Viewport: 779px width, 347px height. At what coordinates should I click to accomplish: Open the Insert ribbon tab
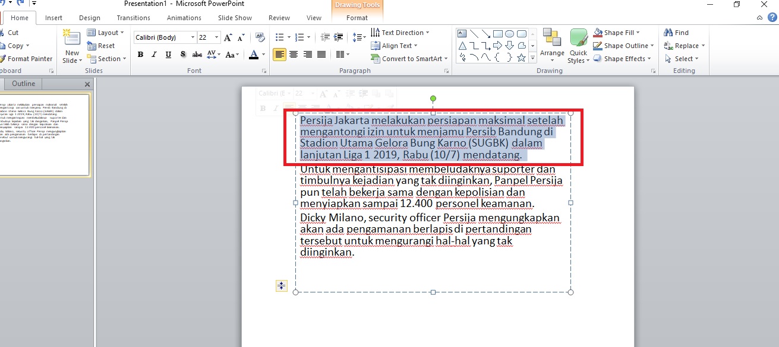[x=53, y=18]
